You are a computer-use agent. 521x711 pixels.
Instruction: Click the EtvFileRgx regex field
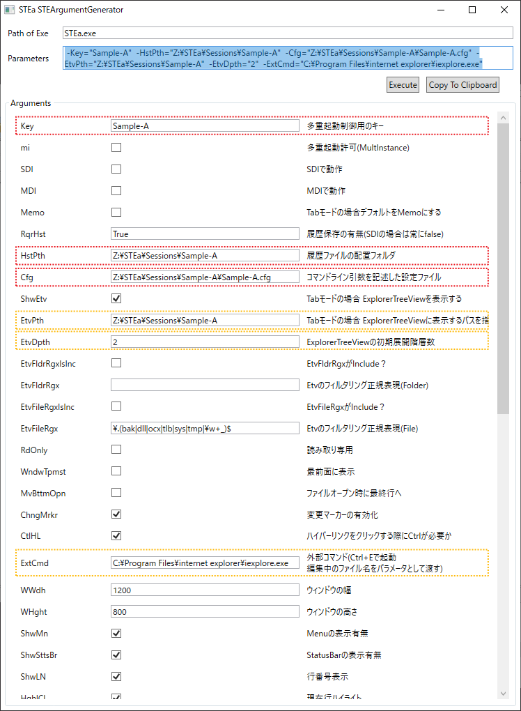tap(205, 428)
